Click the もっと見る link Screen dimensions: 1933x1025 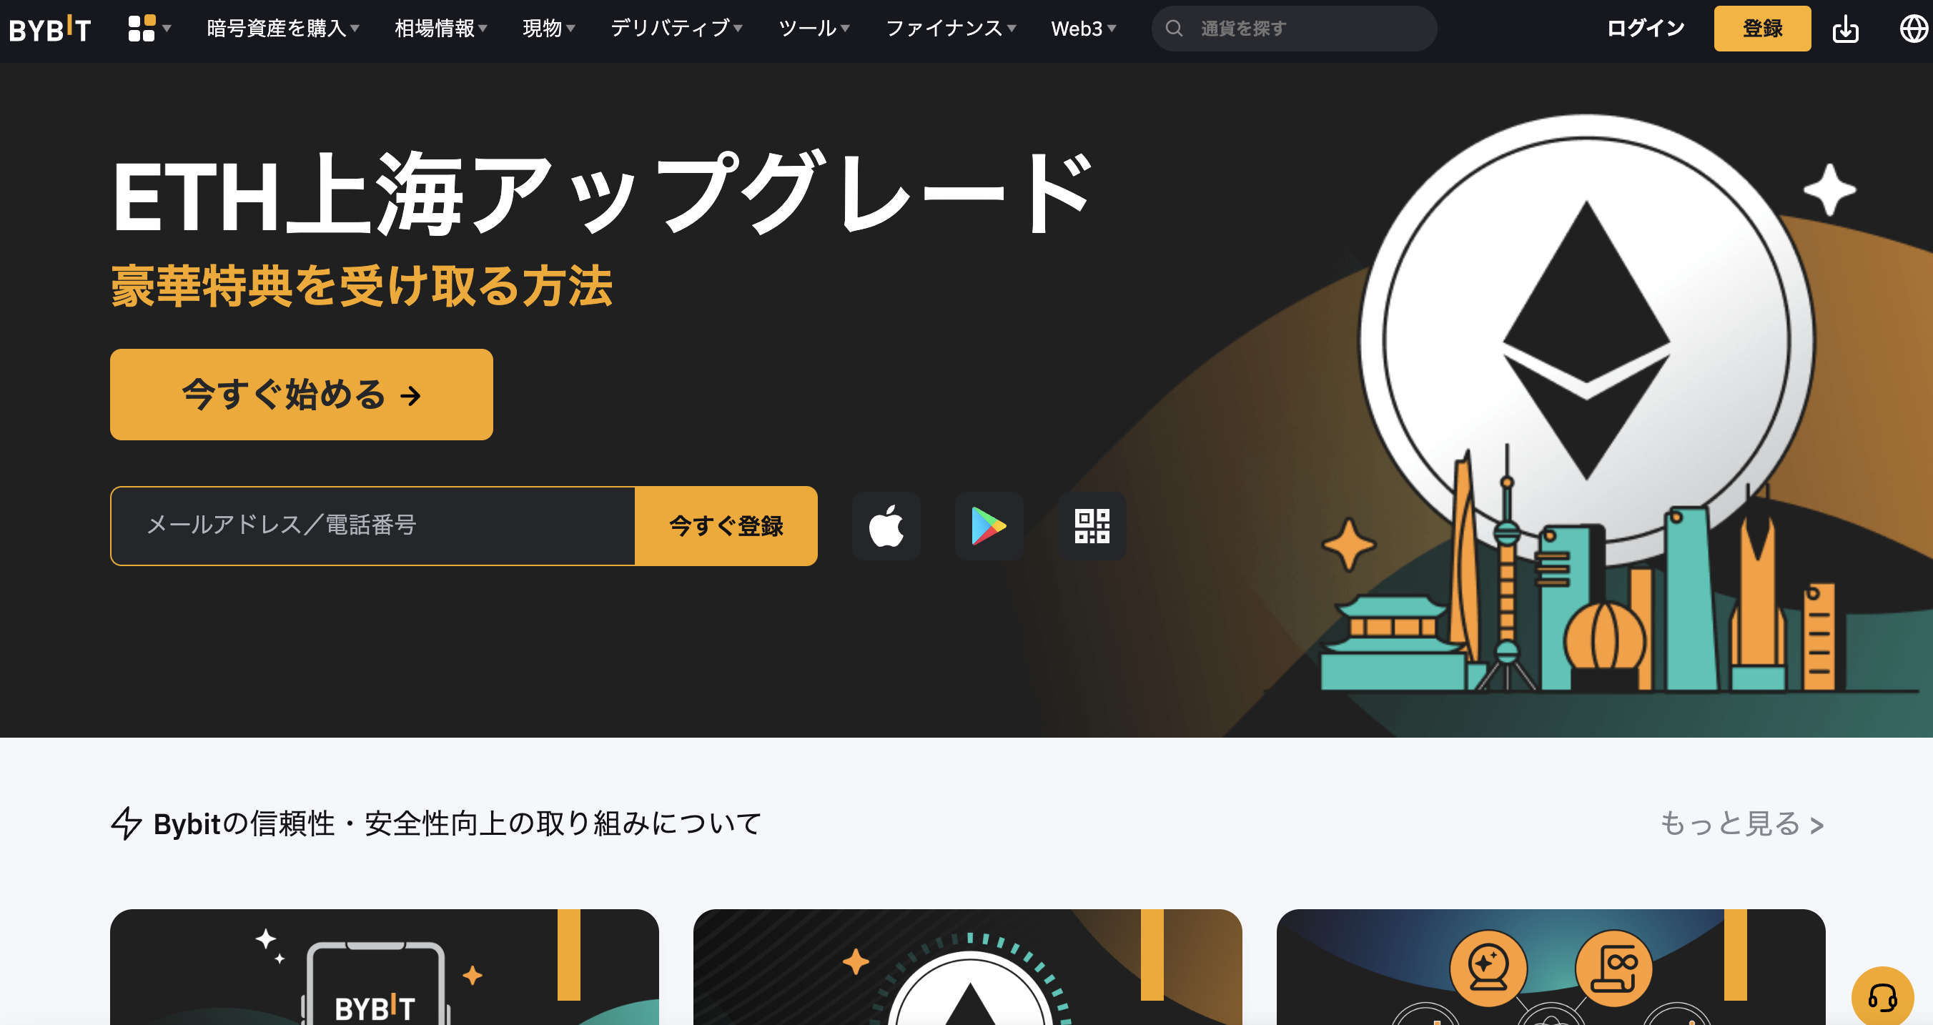click(1741, 824)
